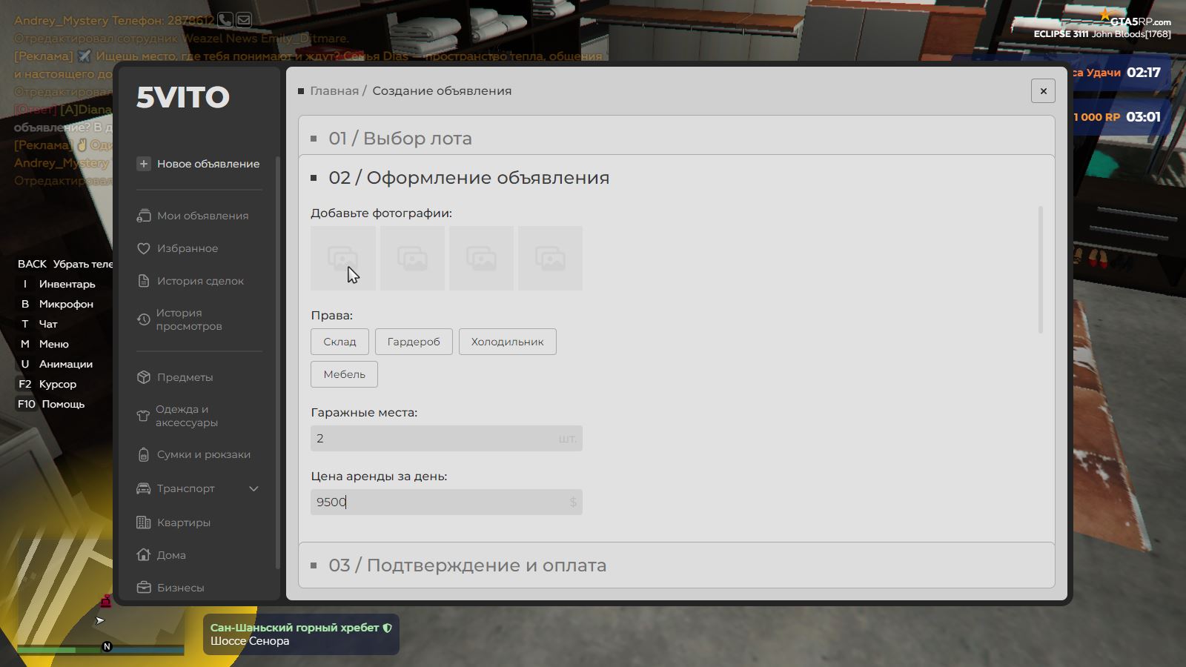Enable the Холодильник rights option
1186x667 pixels.
click(x=507, y=342)
